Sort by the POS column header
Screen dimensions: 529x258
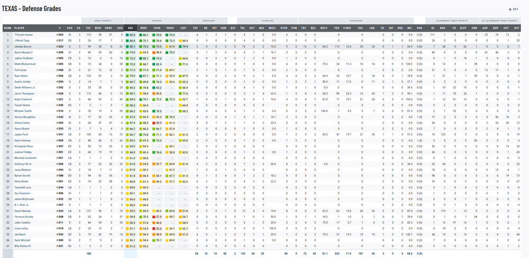pos(70,27)
